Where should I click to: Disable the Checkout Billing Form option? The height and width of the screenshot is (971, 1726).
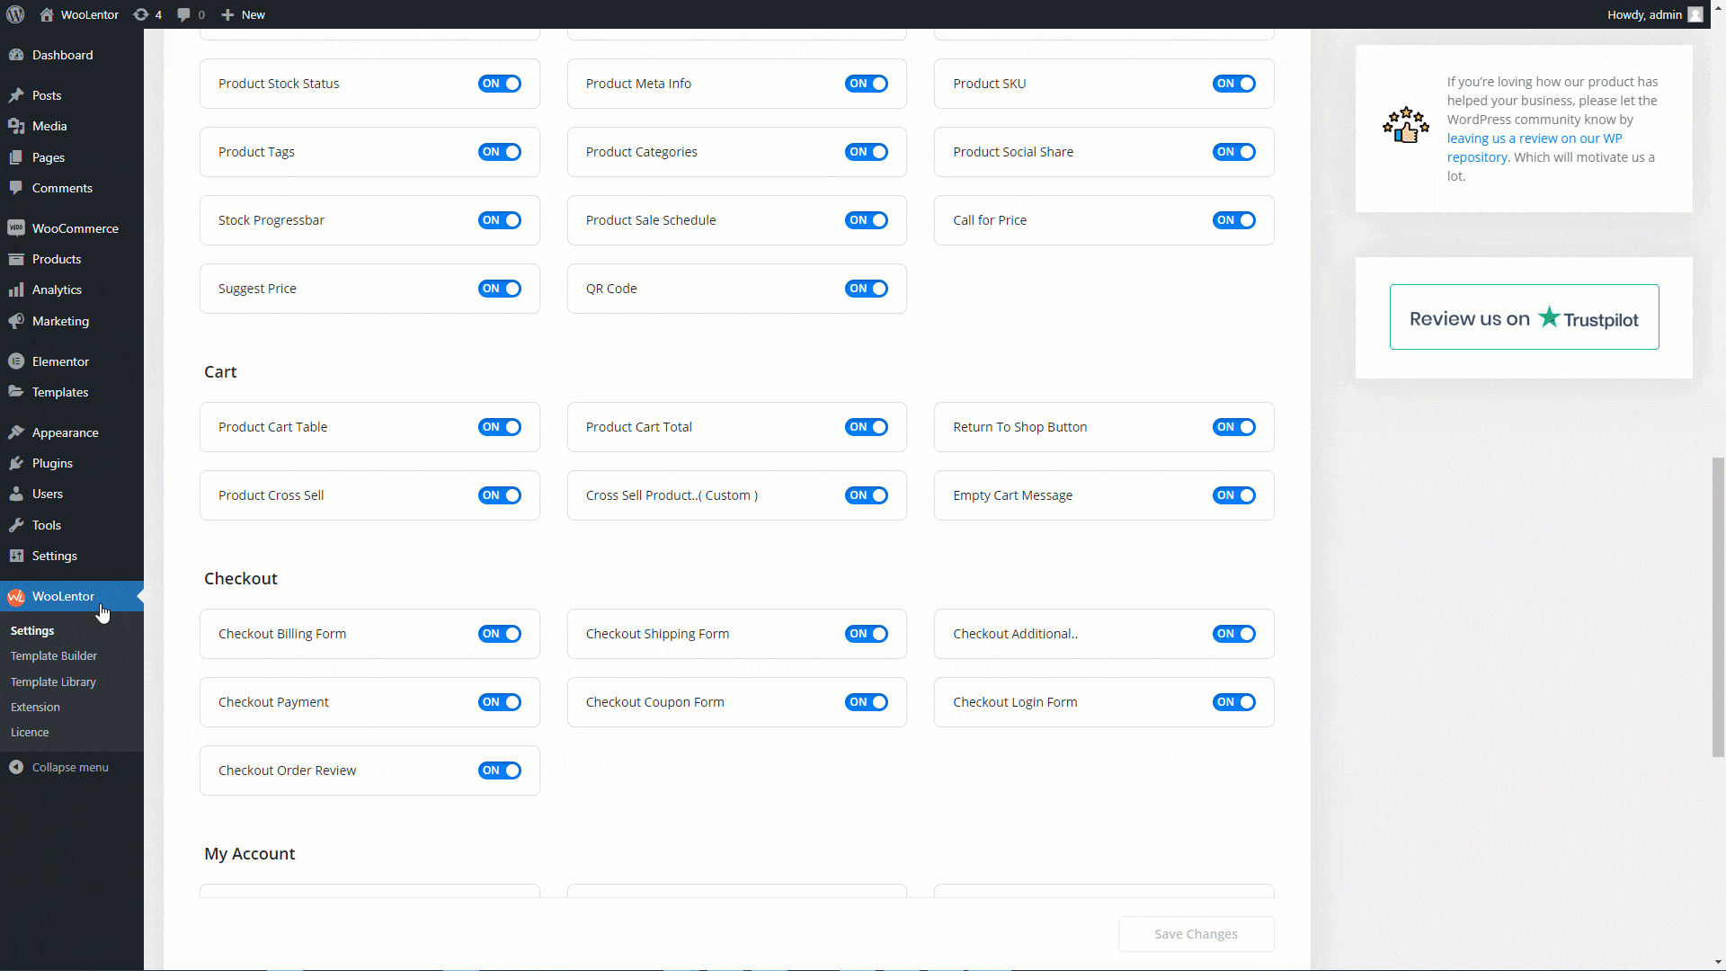(x=499, y=633)
